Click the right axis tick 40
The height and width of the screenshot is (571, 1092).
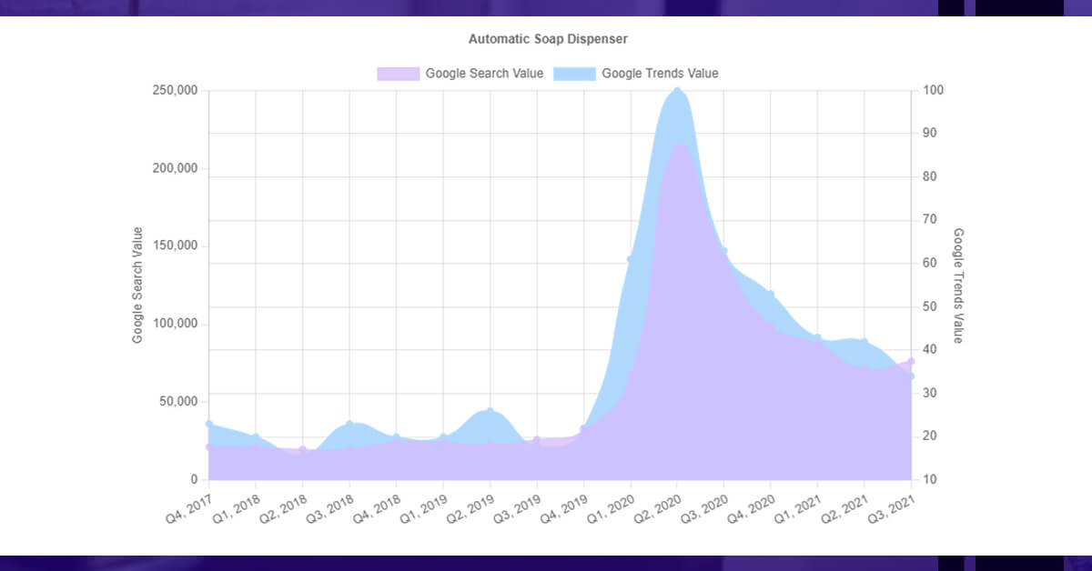click(x=930, y=350)
